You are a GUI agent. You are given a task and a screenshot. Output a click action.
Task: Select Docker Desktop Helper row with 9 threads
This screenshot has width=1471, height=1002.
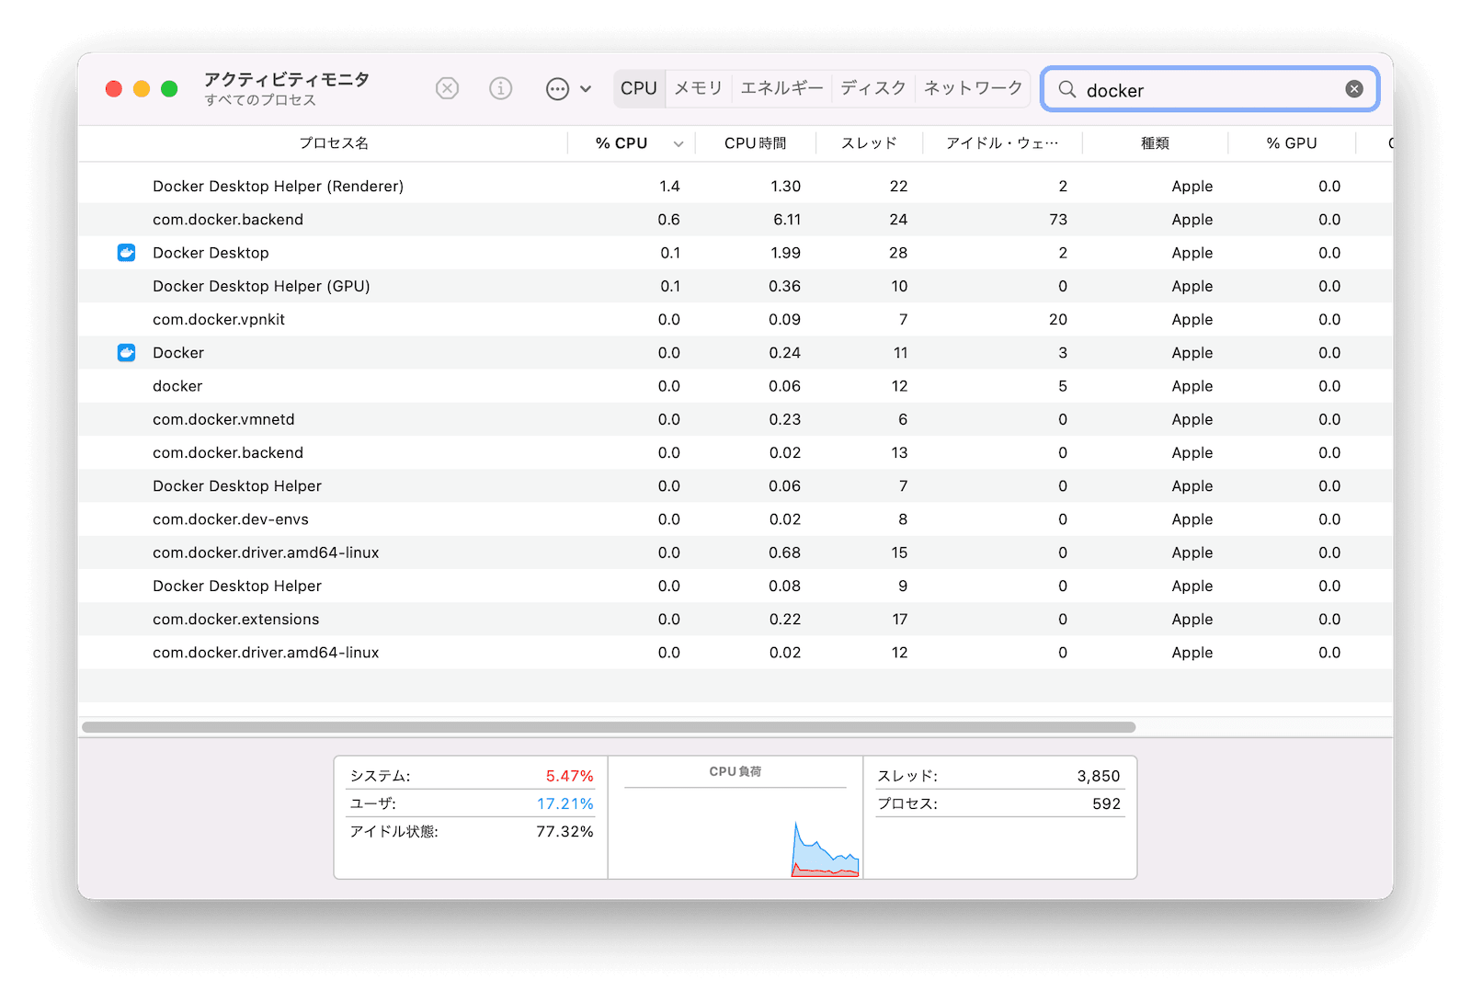[735, 586]
